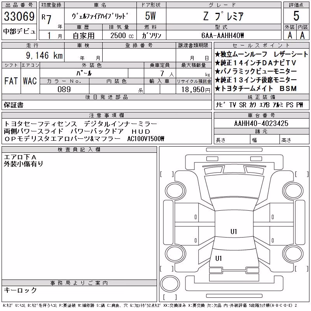
Task: Click the mileage value 9,146 km
Action: tap(44, 55)
